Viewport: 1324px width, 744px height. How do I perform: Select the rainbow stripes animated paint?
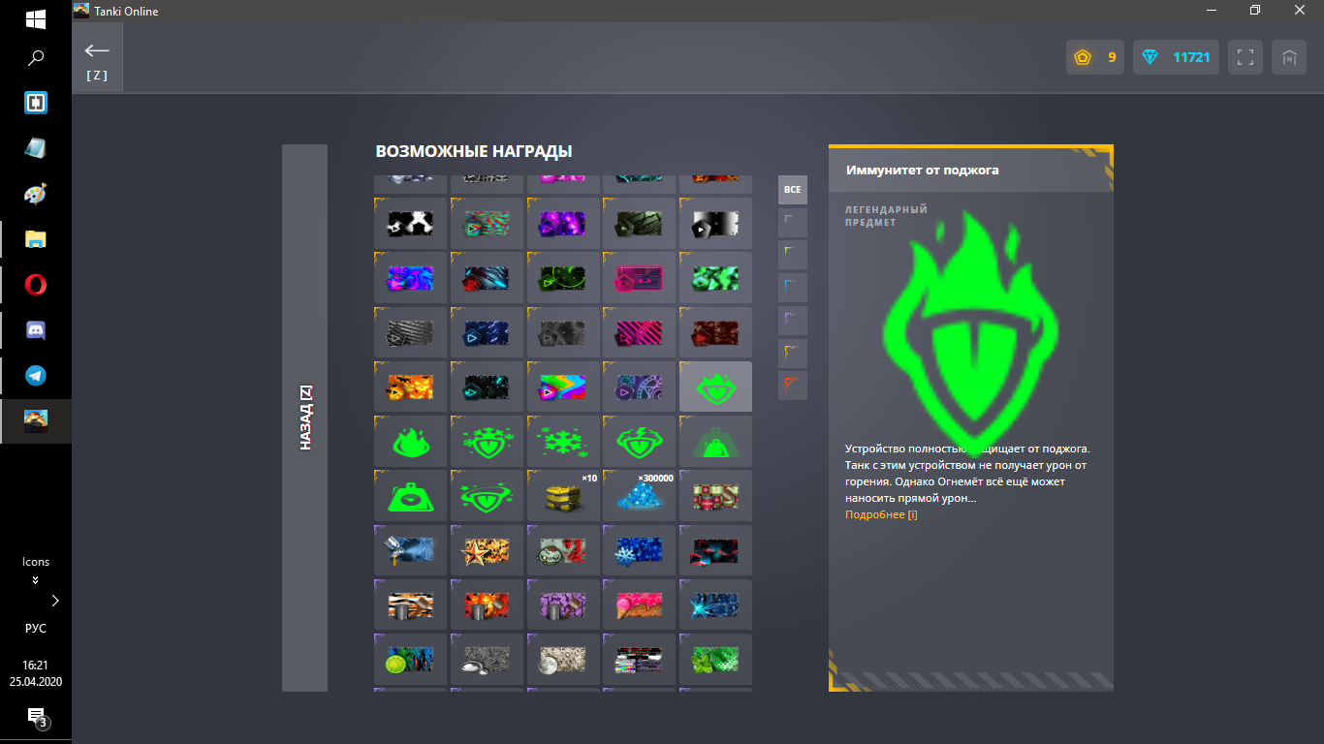pyautogui.click(x=563, y=387)
